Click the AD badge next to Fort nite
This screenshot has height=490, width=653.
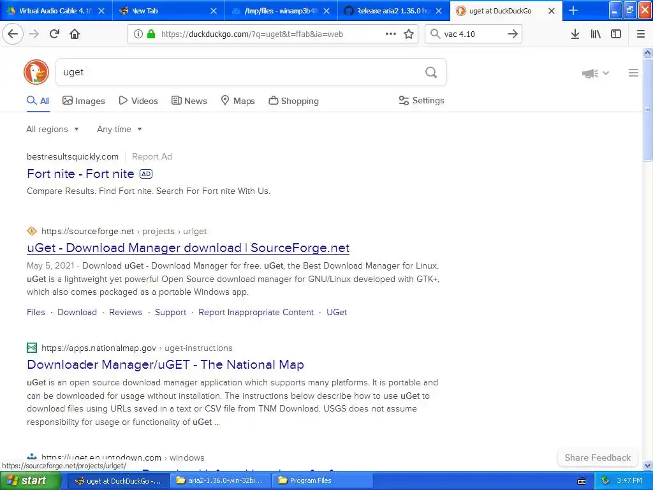click(146, 174)
